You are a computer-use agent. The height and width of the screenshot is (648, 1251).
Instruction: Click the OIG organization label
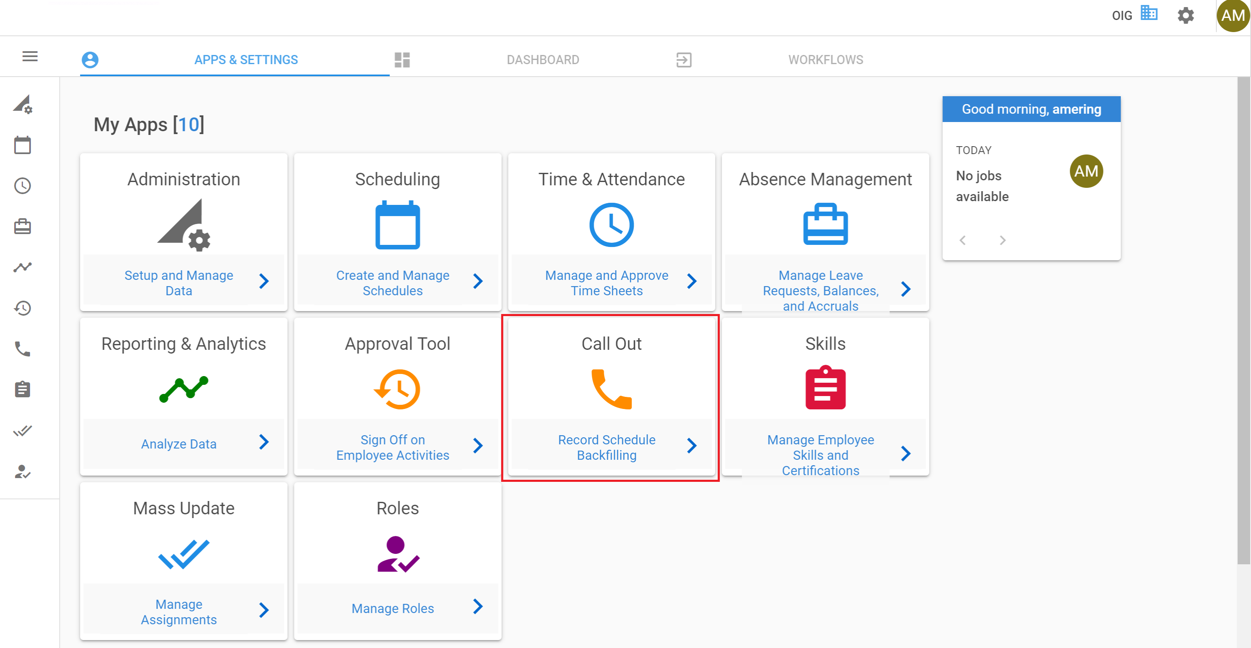[x=1121, y=15]
